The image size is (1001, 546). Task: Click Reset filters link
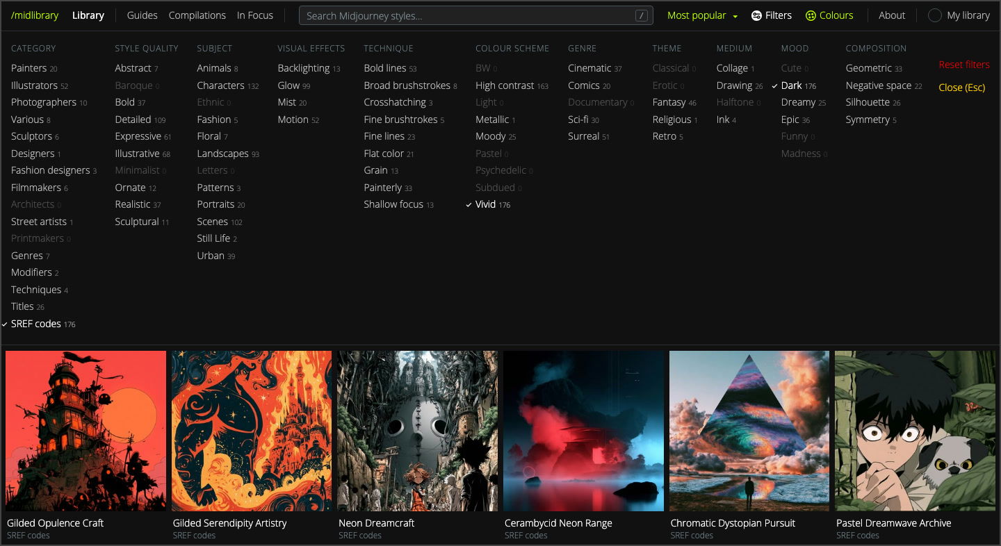point(964,65)
